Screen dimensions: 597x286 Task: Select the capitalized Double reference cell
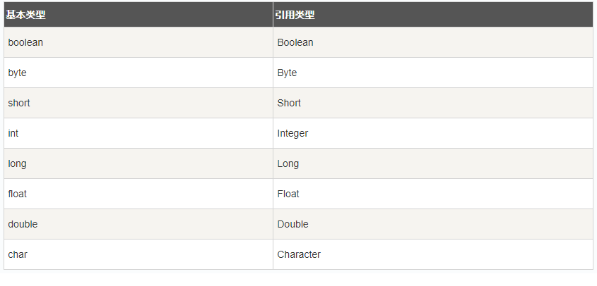(293, 224)
